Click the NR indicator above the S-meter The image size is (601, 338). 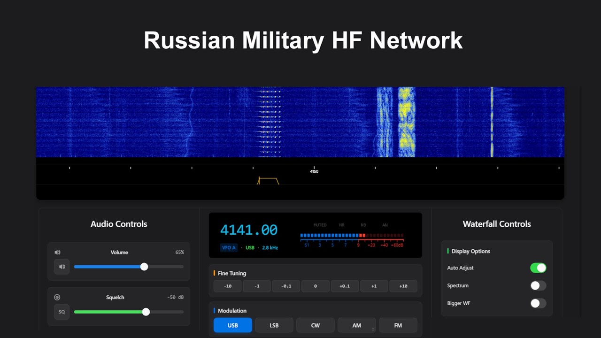tap(342, 225)
